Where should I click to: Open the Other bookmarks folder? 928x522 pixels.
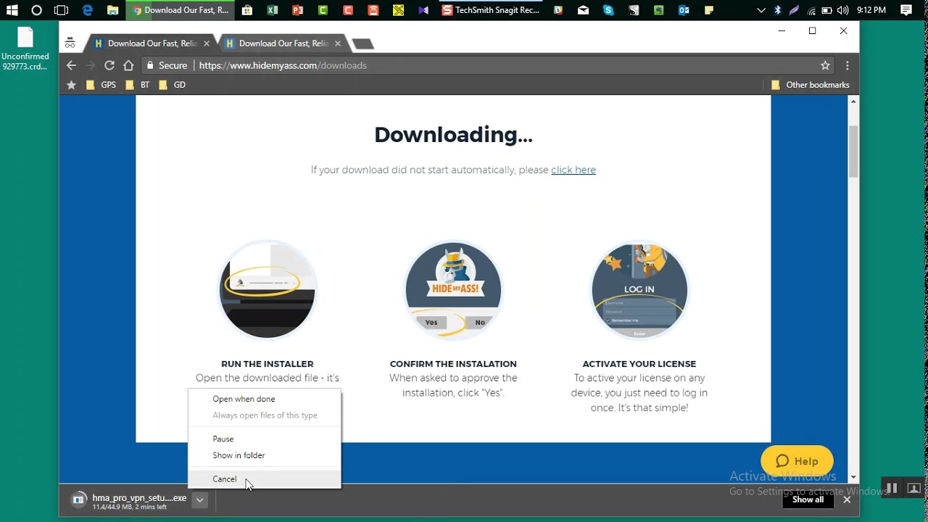810,85
